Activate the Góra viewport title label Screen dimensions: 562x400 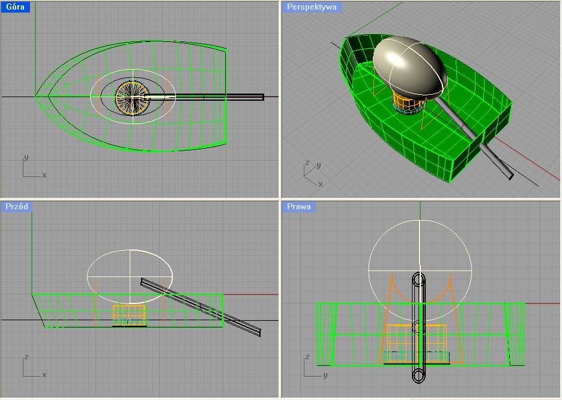[15, 7]
